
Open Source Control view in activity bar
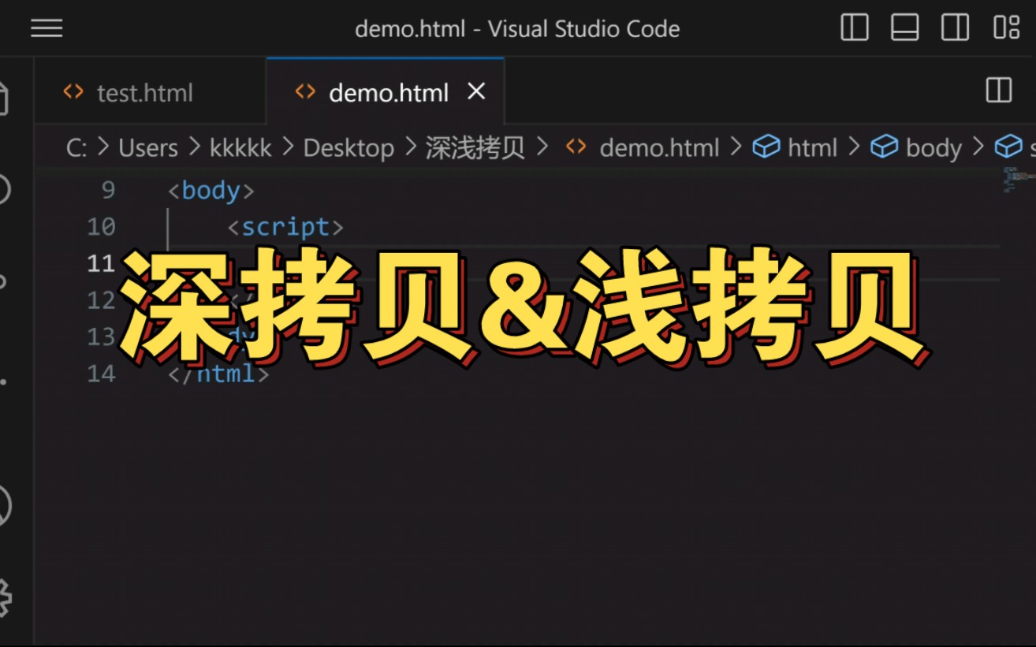(3, 281)
